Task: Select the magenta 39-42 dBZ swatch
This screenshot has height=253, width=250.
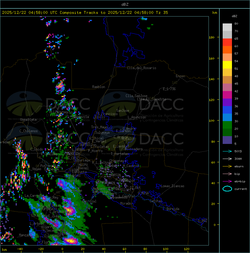Action: [x=227, y=95]
